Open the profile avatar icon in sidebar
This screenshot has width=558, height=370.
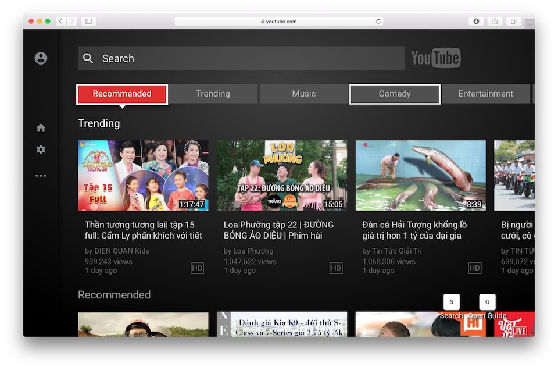point(40,58)
